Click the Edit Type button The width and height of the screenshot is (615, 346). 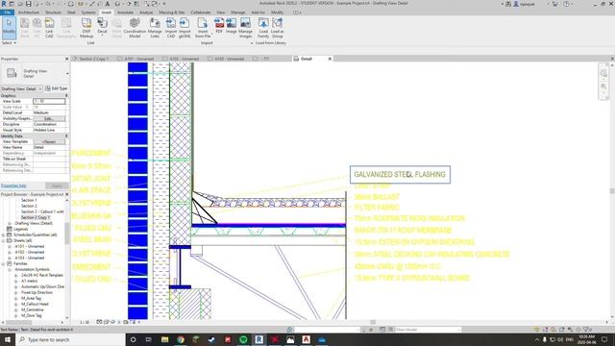(x=57, y=88)
